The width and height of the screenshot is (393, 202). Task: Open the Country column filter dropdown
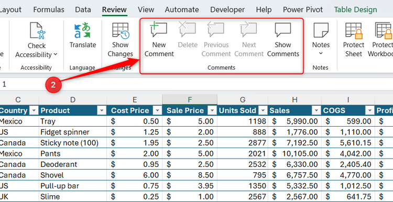[34, 110]
